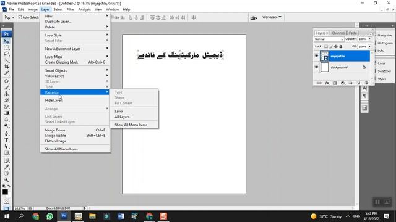Add a layer mask from Layers panel
Image resolution: width=396 pixels, height=222 pixels.
tap(335, 83)
